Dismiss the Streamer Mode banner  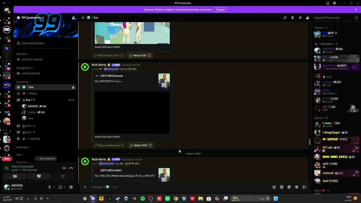click(356, 10)
